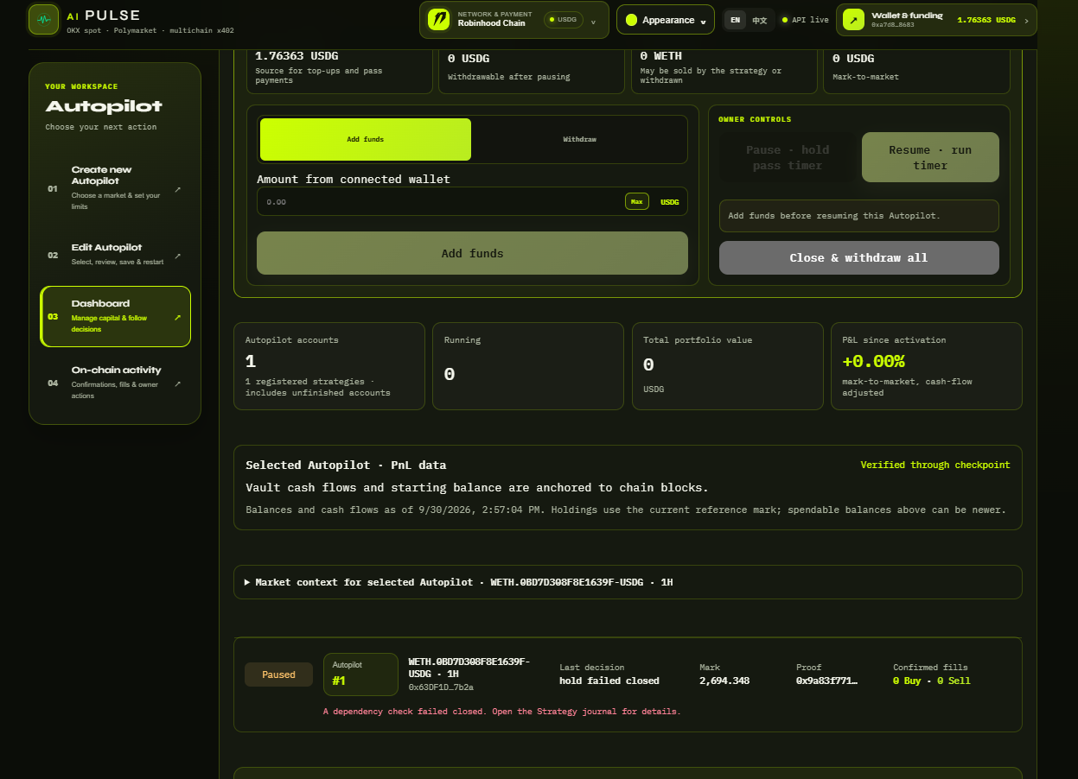Open the Appearance dropdown
Viewport: 1078px width, 779px height.
(665, 20)
